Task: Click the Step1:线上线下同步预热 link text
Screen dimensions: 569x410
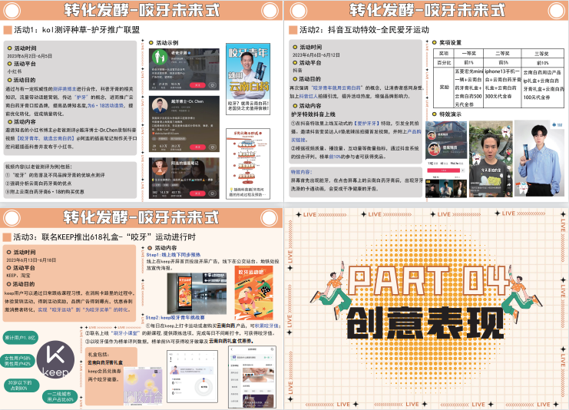Action: pos(173,255)
